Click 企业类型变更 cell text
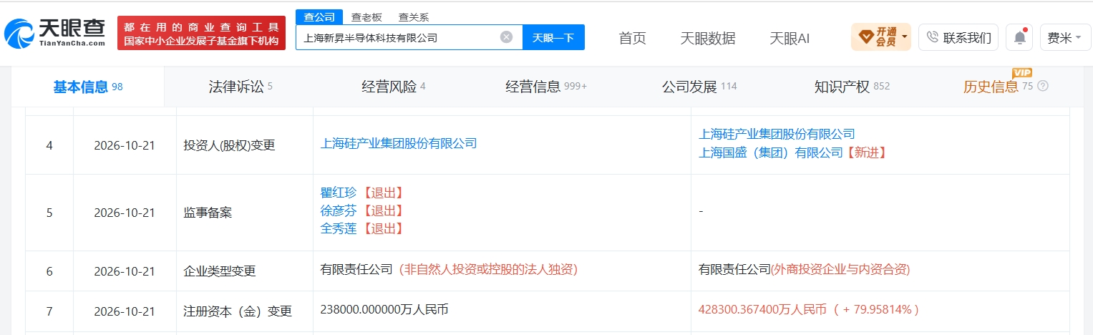The height and width of the screenshot is (335, 1093). coord(220,272)
